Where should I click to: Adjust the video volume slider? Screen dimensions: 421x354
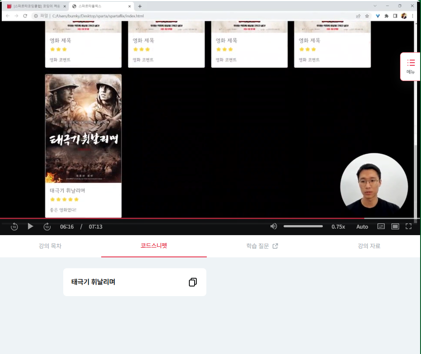[x=303, y=226]
